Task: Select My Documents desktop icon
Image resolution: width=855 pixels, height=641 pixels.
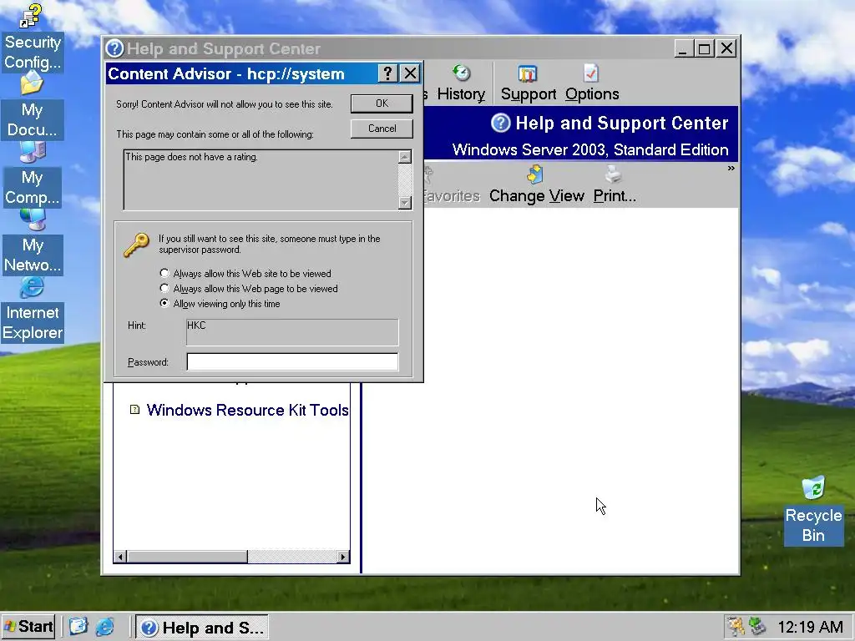Action: [33, 106]
